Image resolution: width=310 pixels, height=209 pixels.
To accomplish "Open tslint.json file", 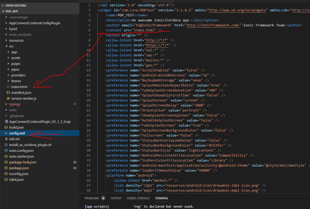I will point(16,179).
